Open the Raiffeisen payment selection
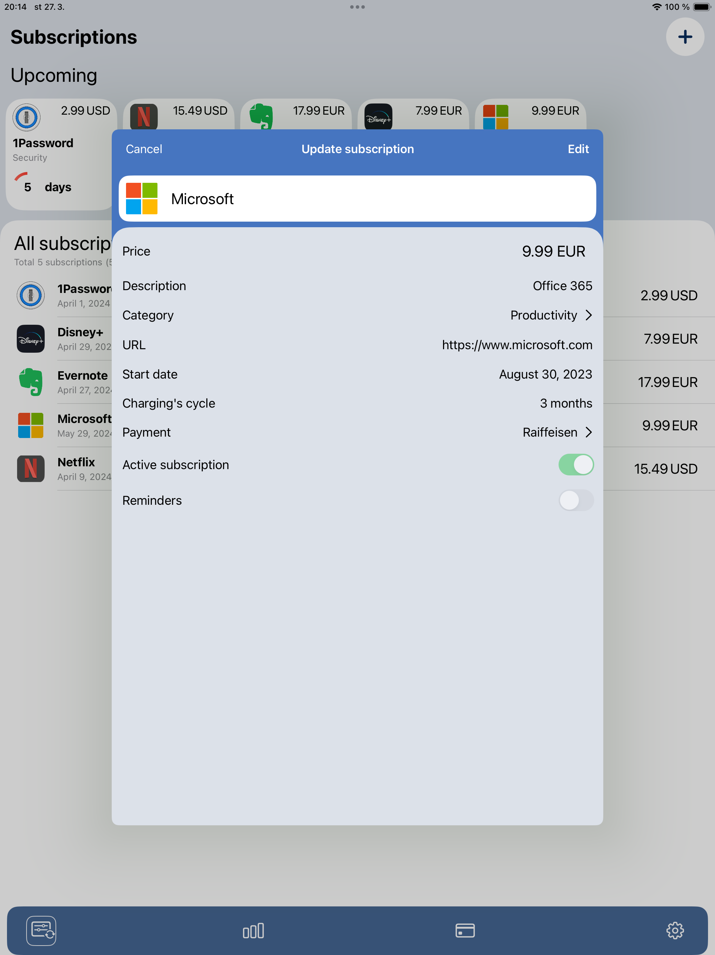715x955 pixels. coord(550,432)
